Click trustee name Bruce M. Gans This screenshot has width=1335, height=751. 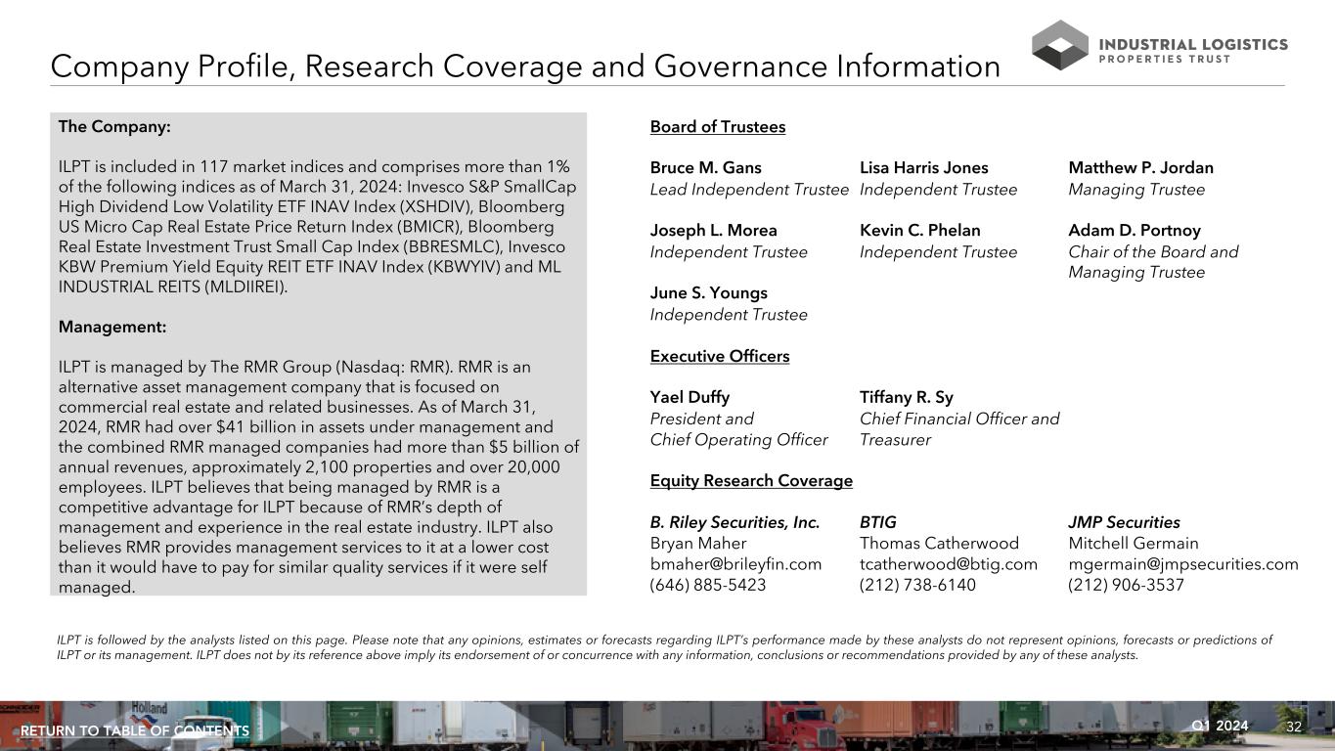705,168
